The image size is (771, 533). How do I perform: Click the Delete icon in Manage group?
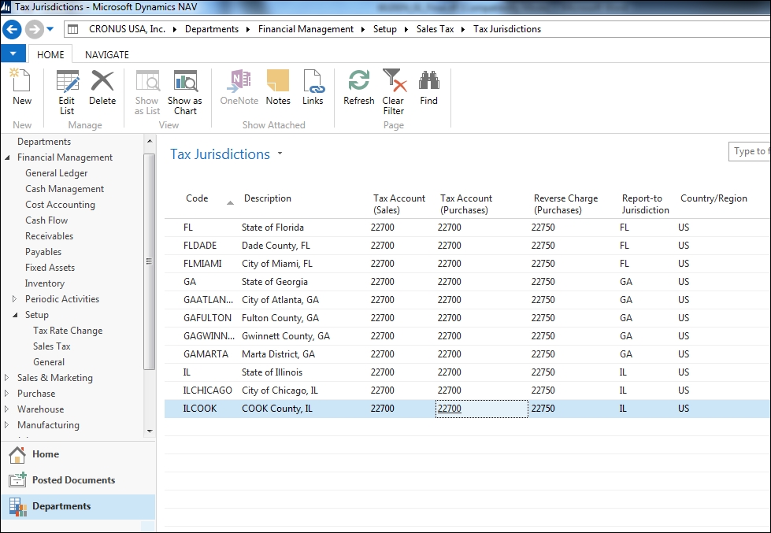[102, 87]
